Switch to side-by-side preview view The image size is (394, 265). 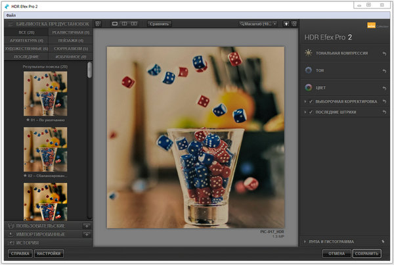click(135, 24)
